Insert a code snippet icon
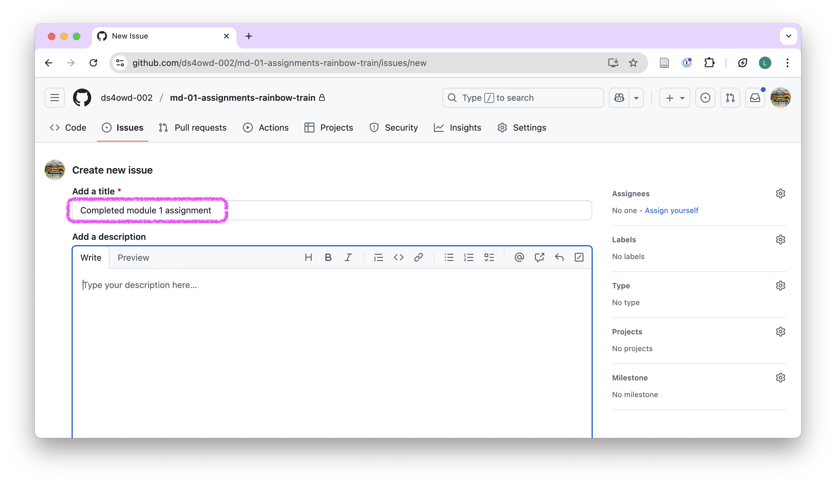Viewport: 836px width, 484px height. pyautogui.click(x=398, y=258)
